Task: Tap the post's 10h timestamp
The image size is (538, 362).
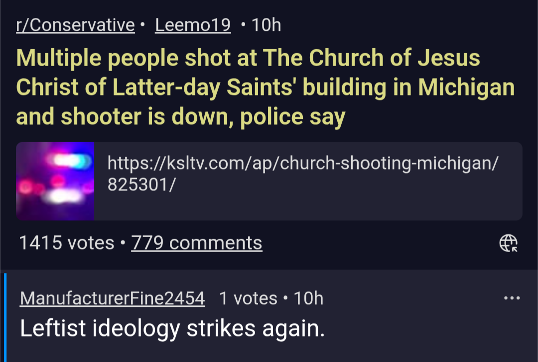Action: pos(267,25)
